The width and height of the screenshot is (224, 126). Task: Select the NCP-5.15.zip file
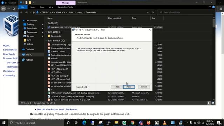(56, 72)
